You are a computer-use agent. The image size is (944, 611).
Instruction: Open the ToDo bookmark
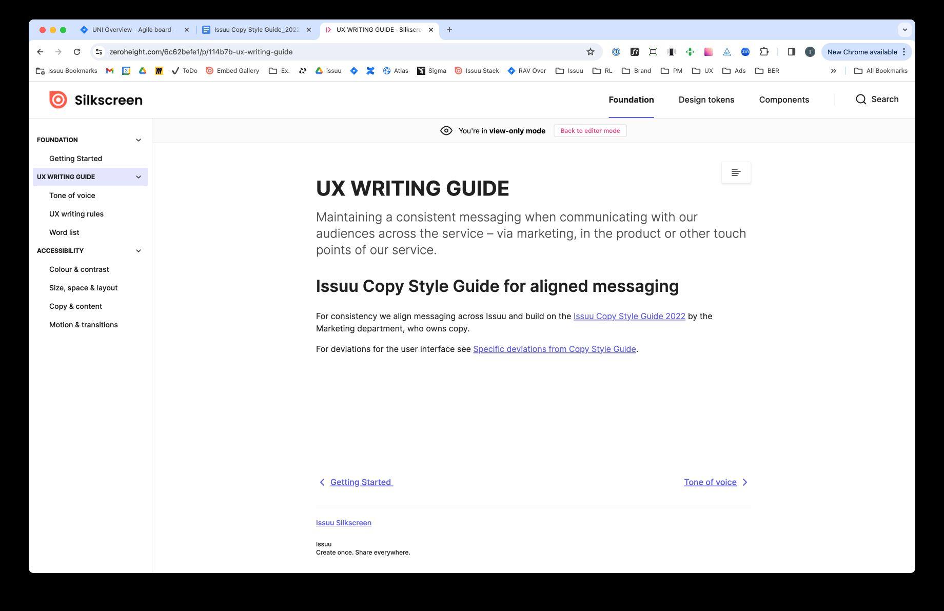pyautogui.click(x=184, y=71)
